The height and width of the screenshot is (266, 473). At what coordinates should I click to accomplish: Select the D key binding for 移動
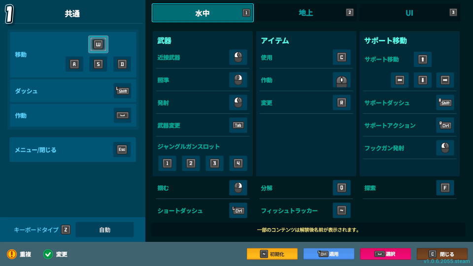click(122, 64)
